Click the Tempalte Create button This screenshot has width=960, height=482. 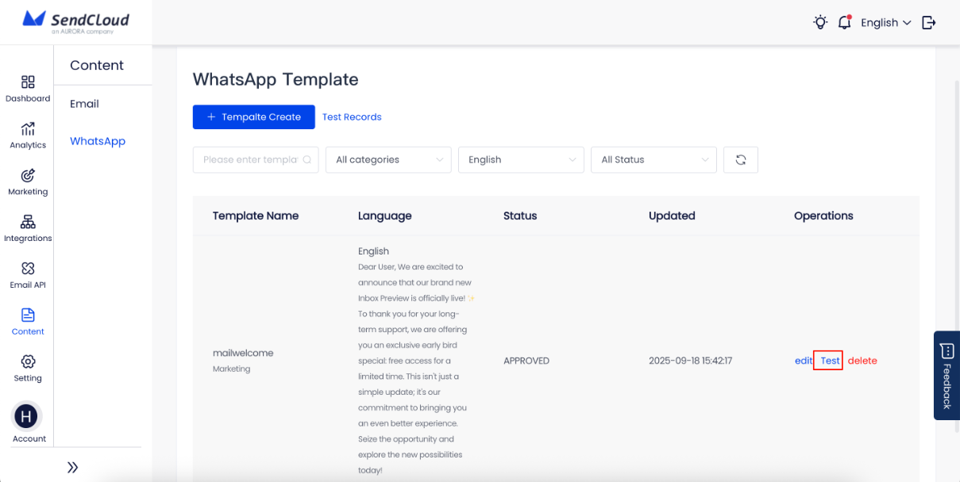pos(253,117)
